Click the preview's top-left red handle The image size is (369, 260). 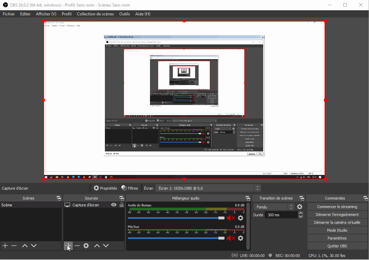(x=43, y=21)
